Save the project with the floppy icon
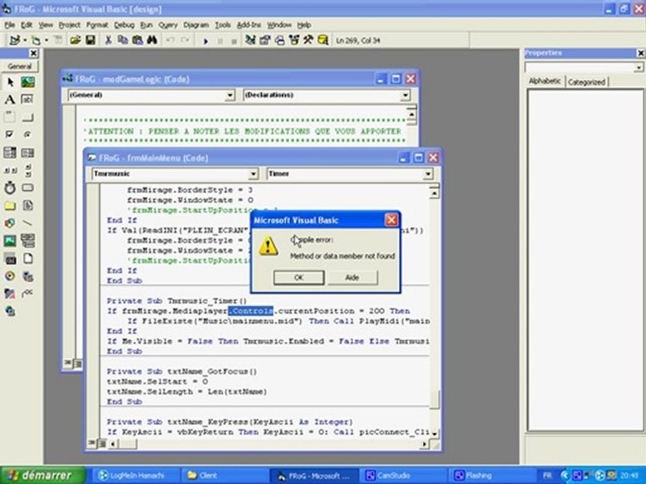 (90, 40)
